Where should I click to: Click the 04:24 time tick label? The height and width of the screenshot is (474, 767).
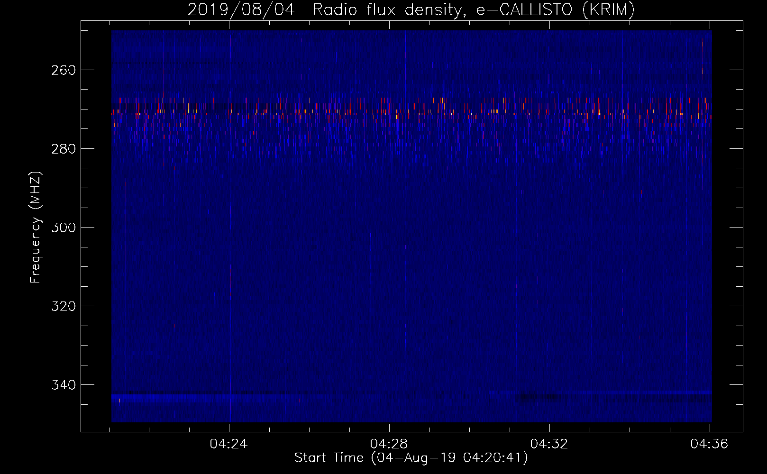(229, 444)
